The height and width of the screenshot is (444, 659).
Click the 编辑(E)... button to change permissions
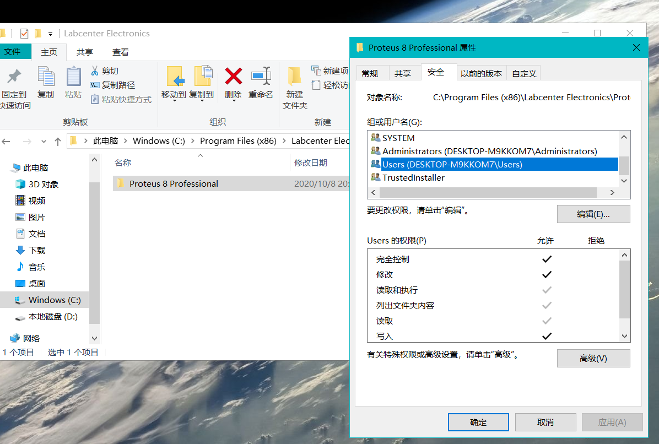pyautogui.click(x=593, y=214)
